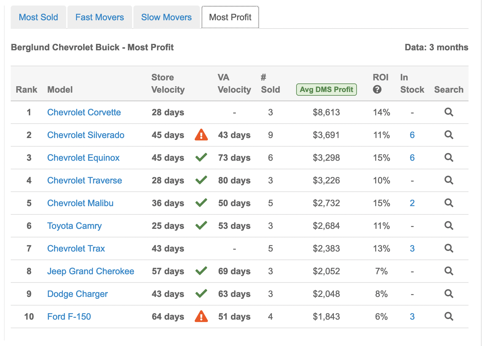The image size is (482, 346).
Task: Click the ROI help question mark icon
Action: pyautogui.click(x=377, y=90)
